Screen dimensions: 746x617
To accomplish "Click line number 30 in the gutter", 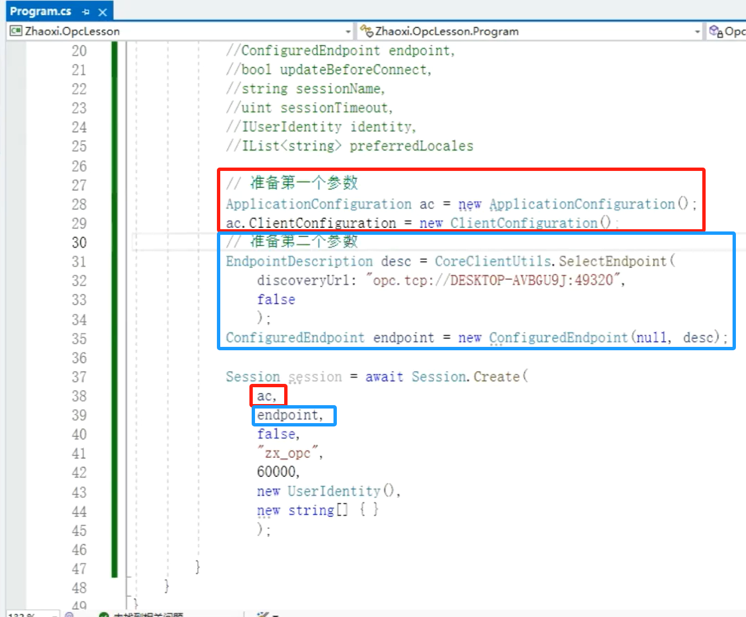I will tap(79, 243).
